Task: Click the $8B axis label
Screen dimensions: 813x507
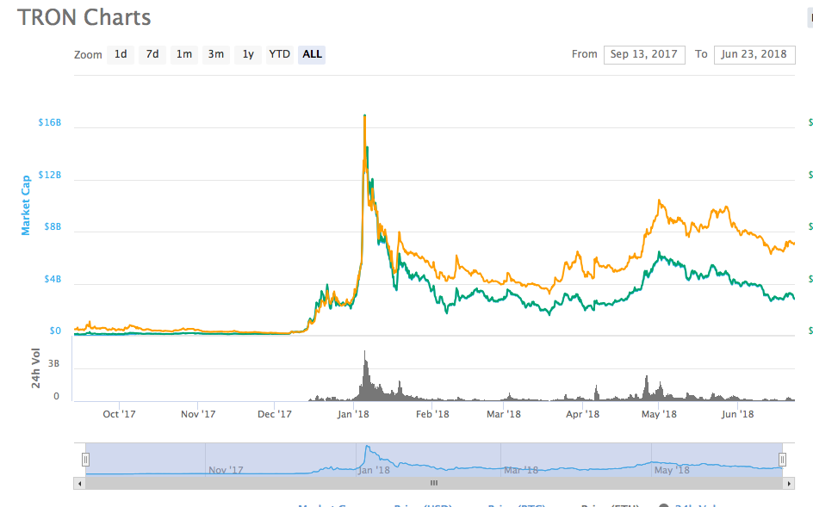Action: point(53,226)
